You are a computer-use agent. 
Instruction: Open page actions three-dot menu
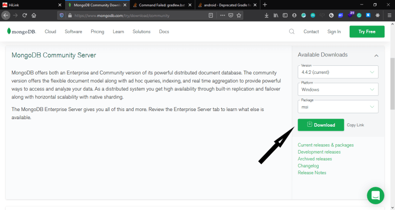coord(223,15)
